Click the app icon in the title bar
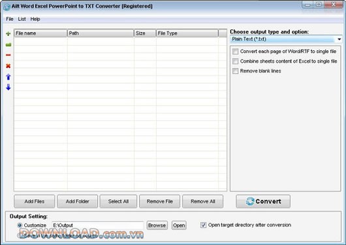 [x=7, y=7]
